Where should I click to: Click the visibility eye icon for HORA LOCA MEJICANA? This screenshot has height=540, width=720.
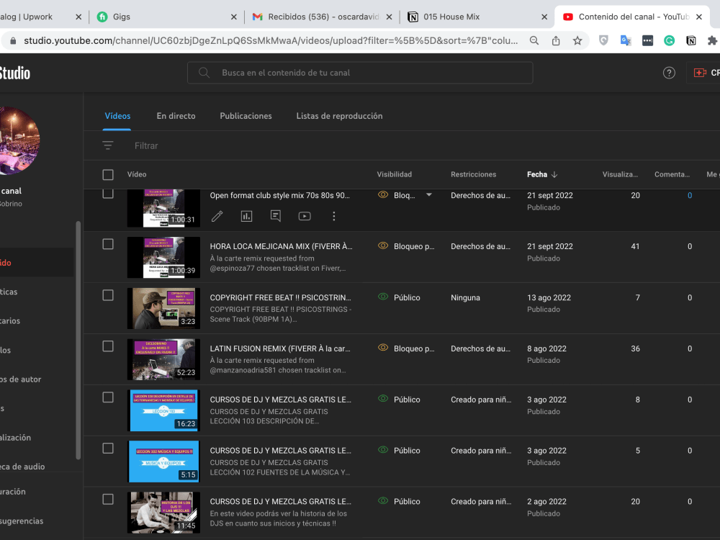(383, 246)
